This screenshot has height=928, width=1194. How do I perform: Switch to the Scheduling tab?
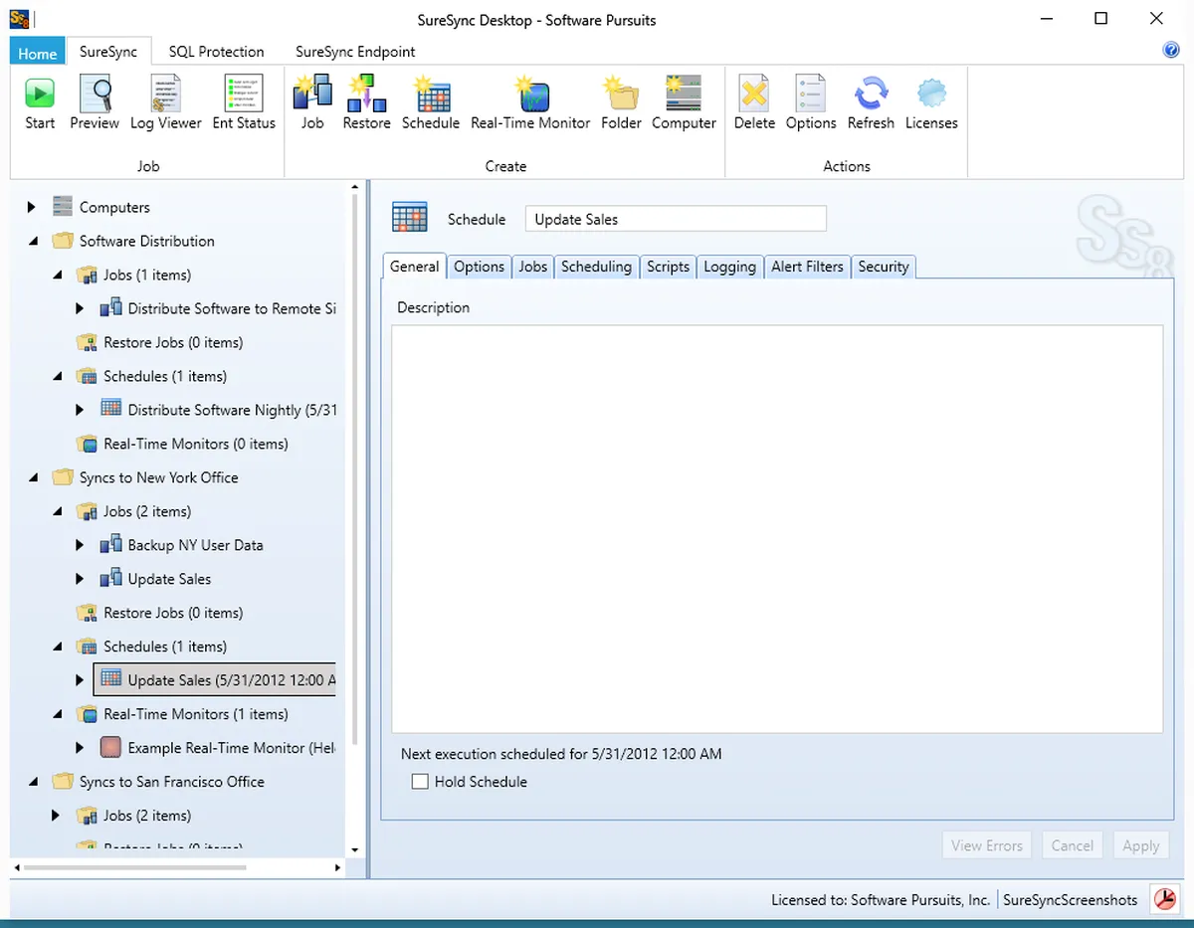[596, 267]
